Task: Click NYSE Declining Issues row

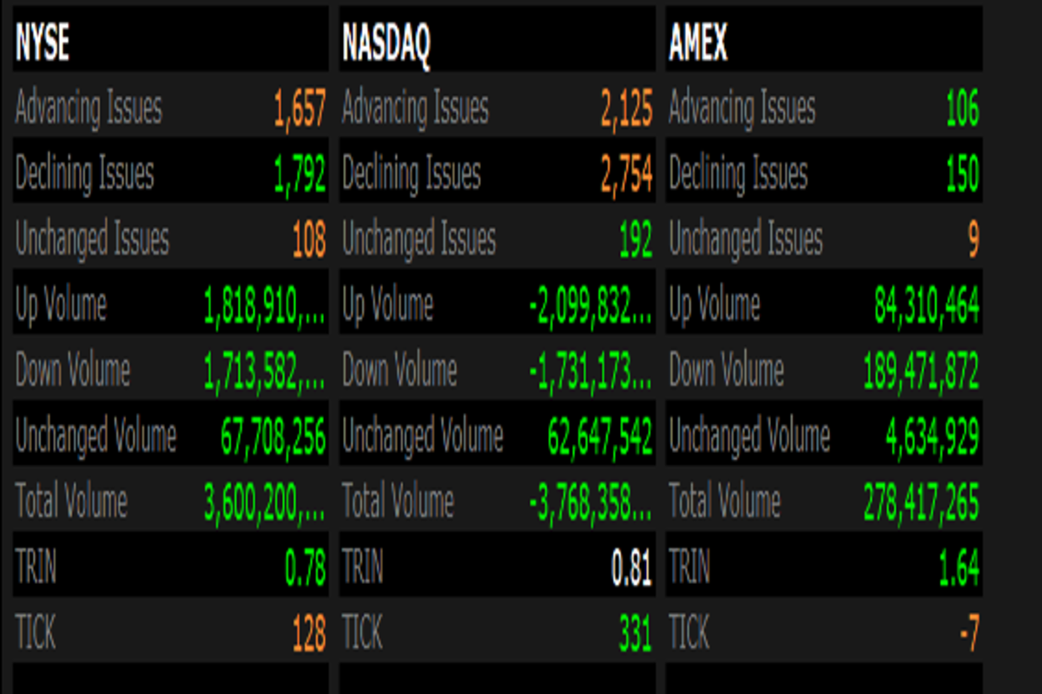Action: [x=170, y=175]
